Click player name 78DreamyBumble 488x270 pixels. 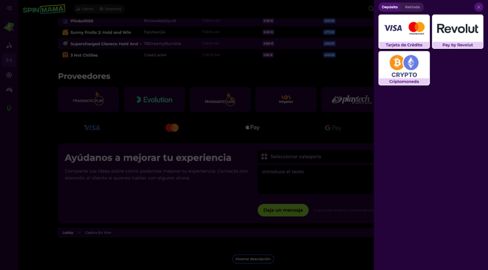(162, 43)
